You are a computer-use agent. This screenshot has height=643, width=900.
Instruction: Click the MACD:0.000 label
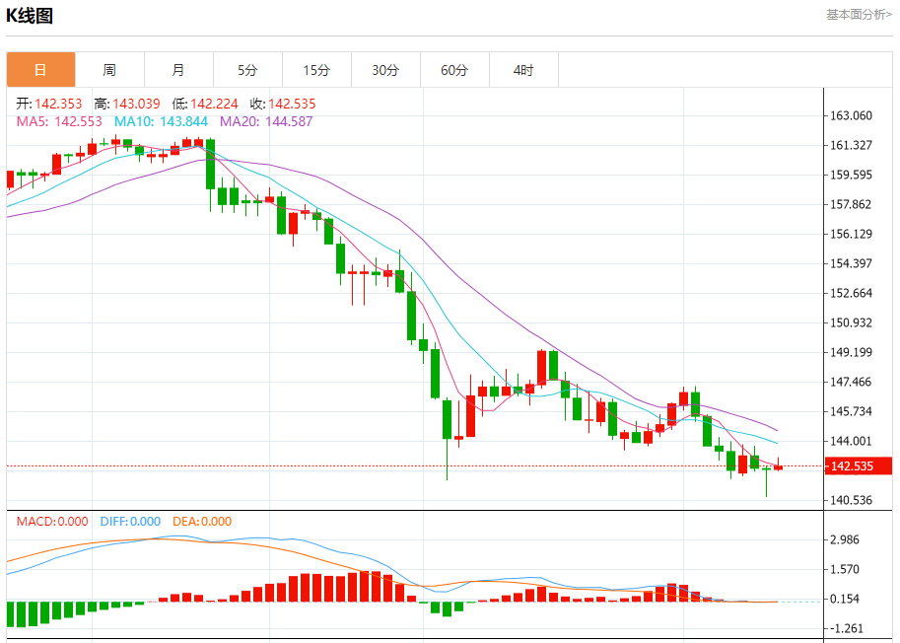[52, 522]
